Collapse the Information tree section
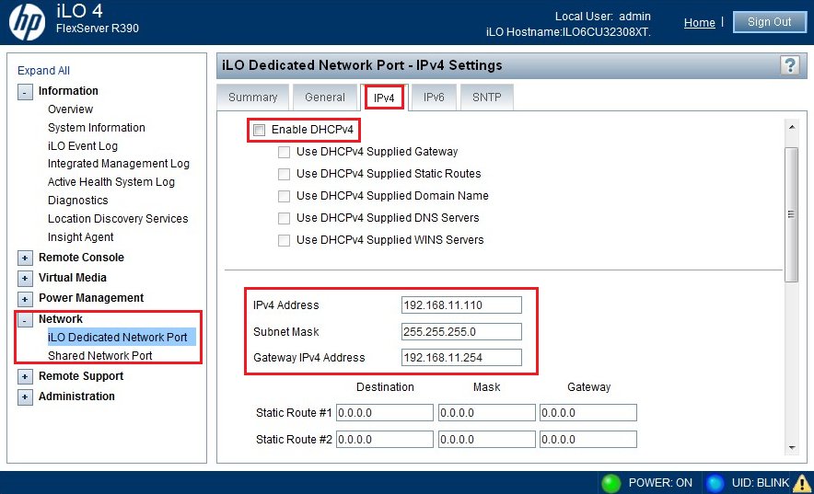This screenshot has width=814, height=494. [25, 92]
